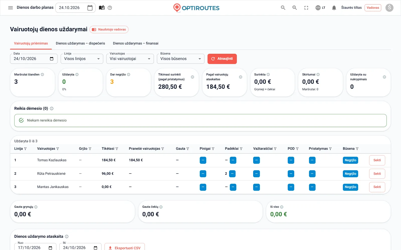Show info icon for Dar negrįžo card

click(129, 74)
